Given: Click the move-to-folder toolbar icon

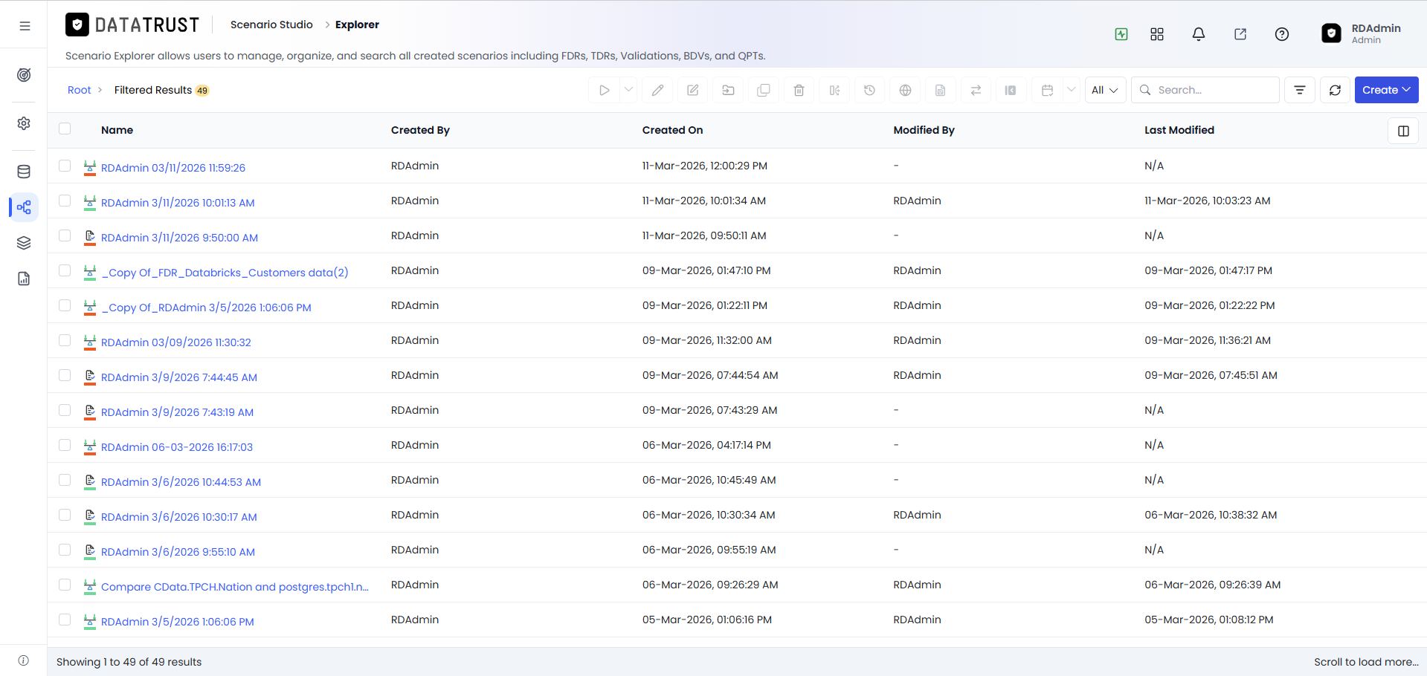Looking at the screenshot, I should pyautogui.click(x=729, y=90).
